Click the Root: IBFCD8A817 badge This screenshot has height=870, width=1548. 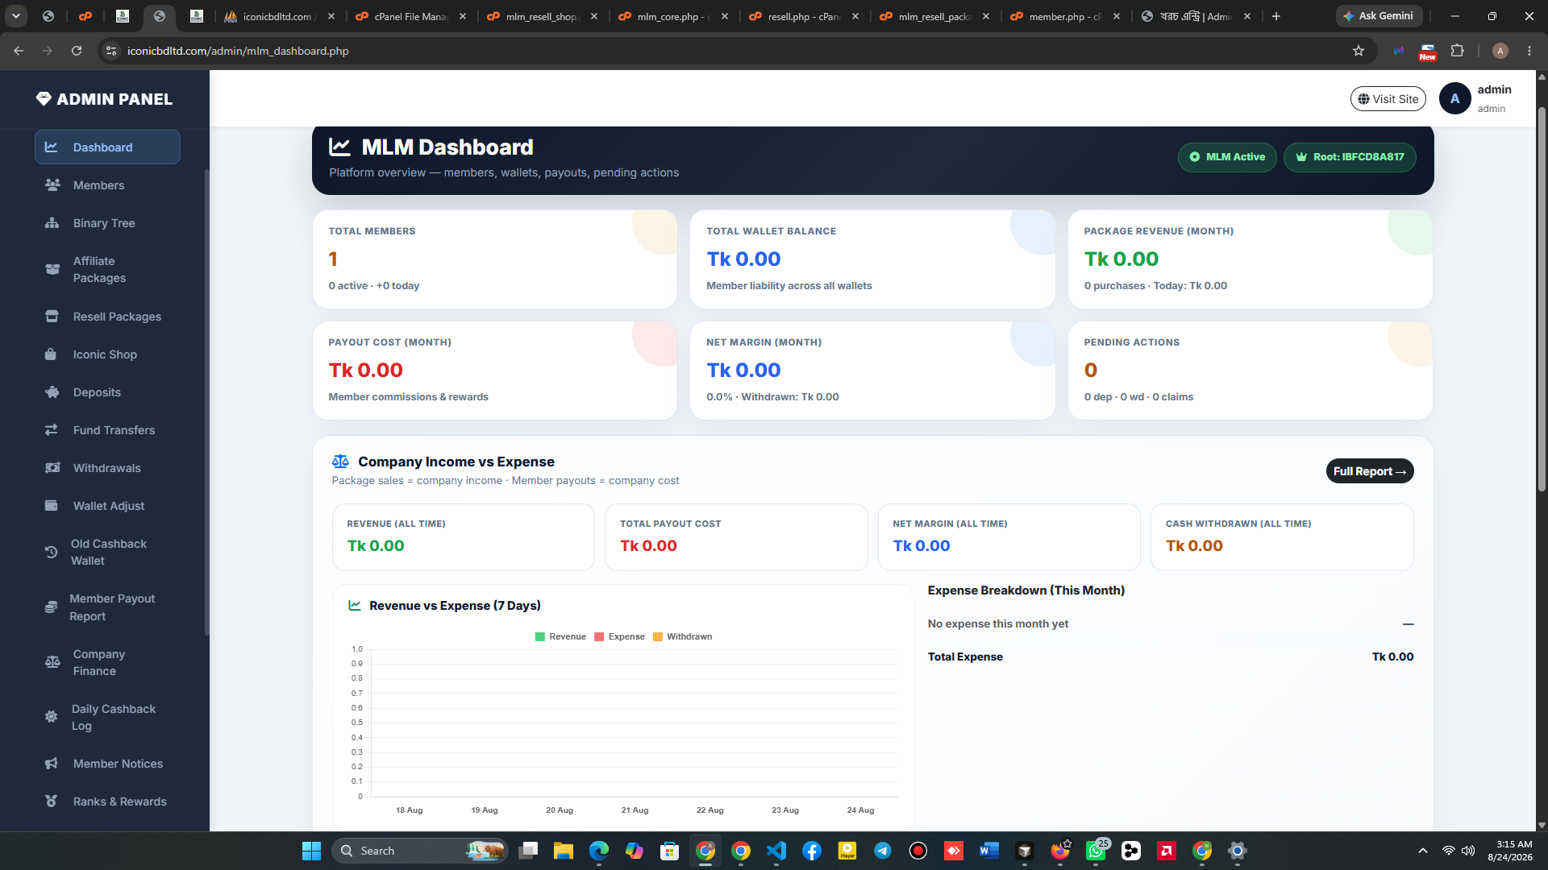pos(1350,157)
